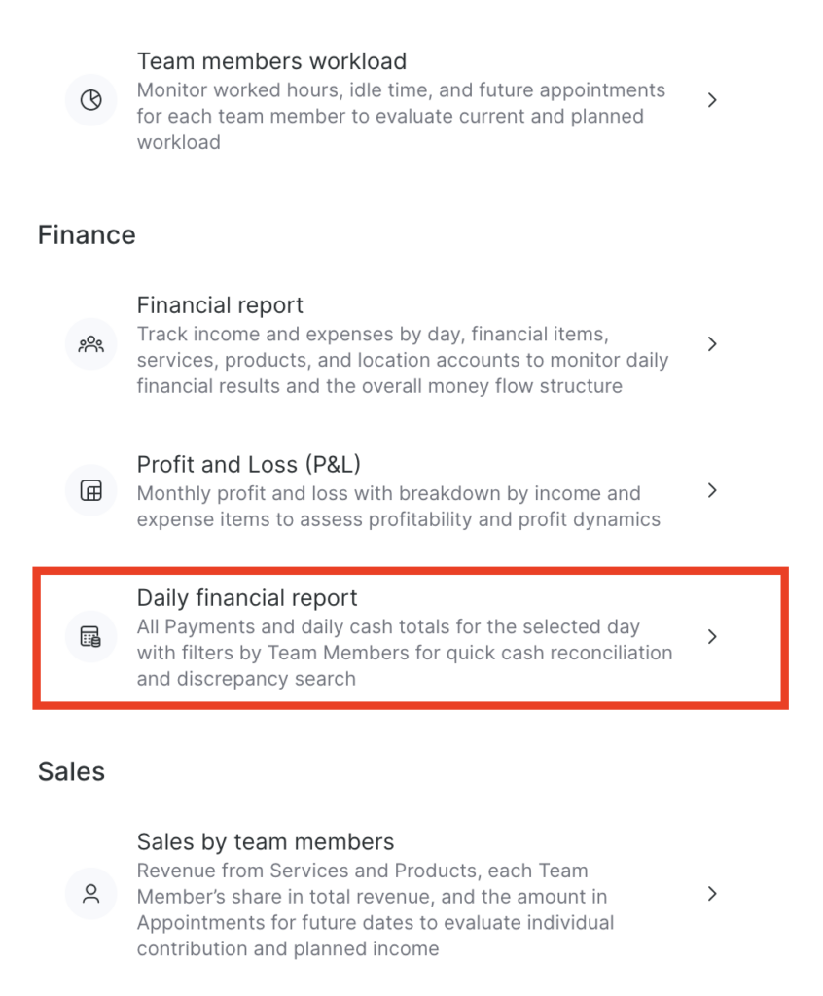Viewport: 823px width, 996px height.
Task: Open the Profit and Loss (P&L) title
Action: (x=248, y=464)
